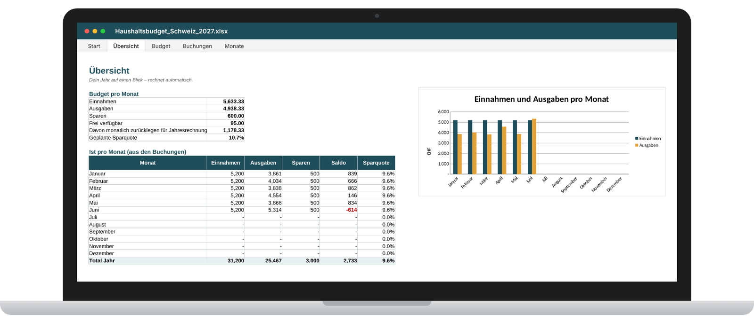This screenshot has height=330, width=754.
Task: Select the Sparen column header
Action: (x=301, y=163)
